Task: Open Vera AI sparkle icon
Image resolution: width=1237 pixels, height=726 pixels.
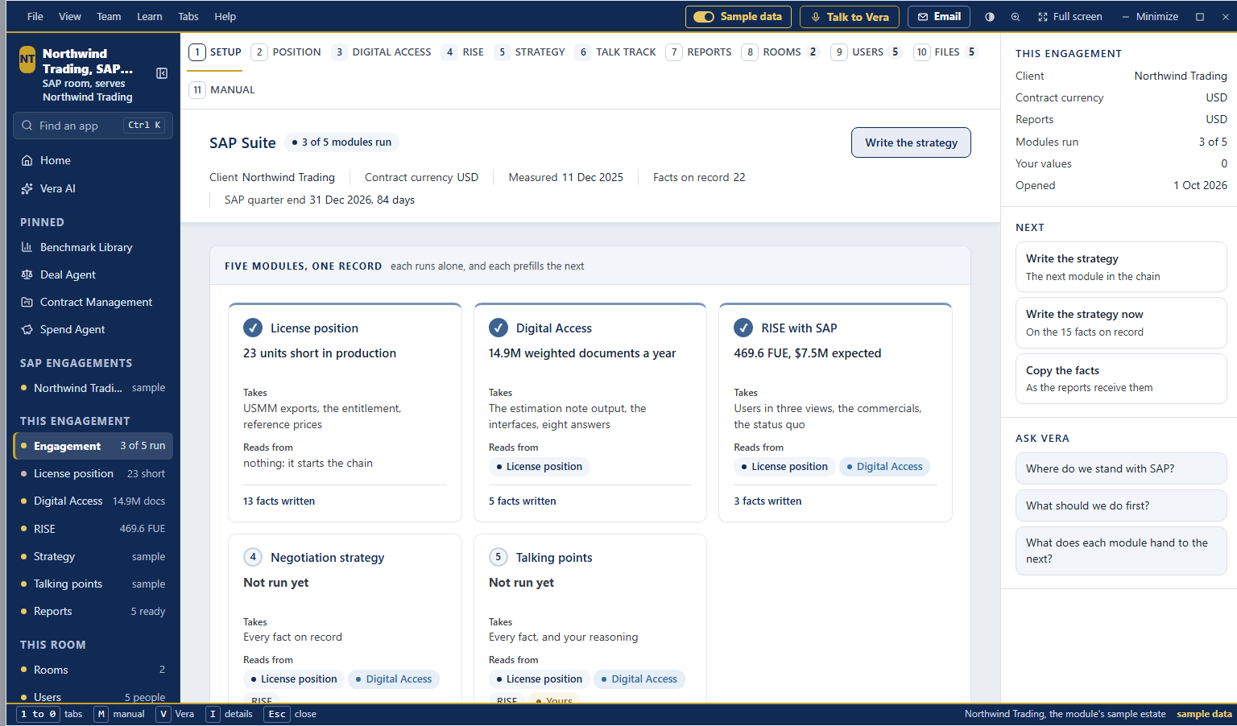Action: (27, 188)
